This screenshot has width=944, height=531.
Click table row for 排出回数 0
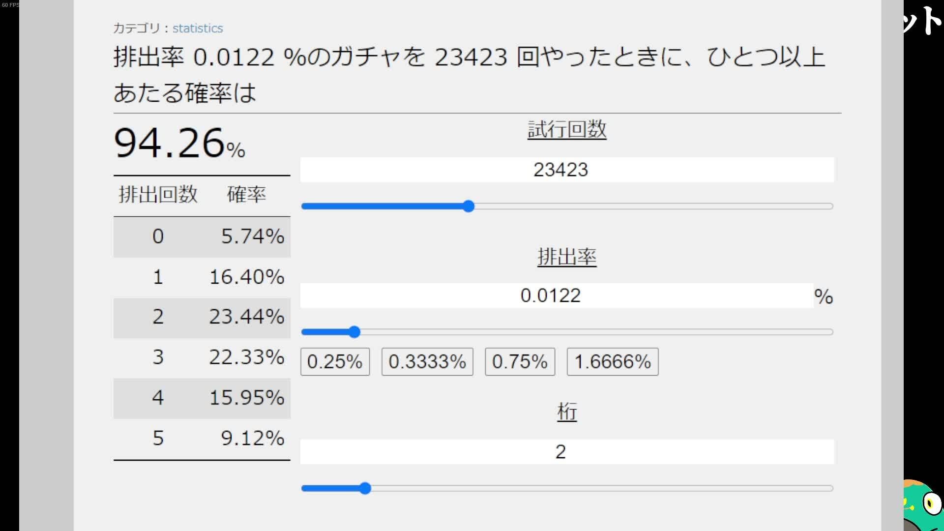click(x=202, y=236)
